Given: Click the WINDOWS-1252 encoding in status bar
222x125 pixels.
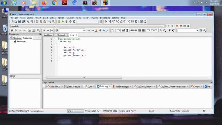Looking at the screenshot, I should 110,111.
